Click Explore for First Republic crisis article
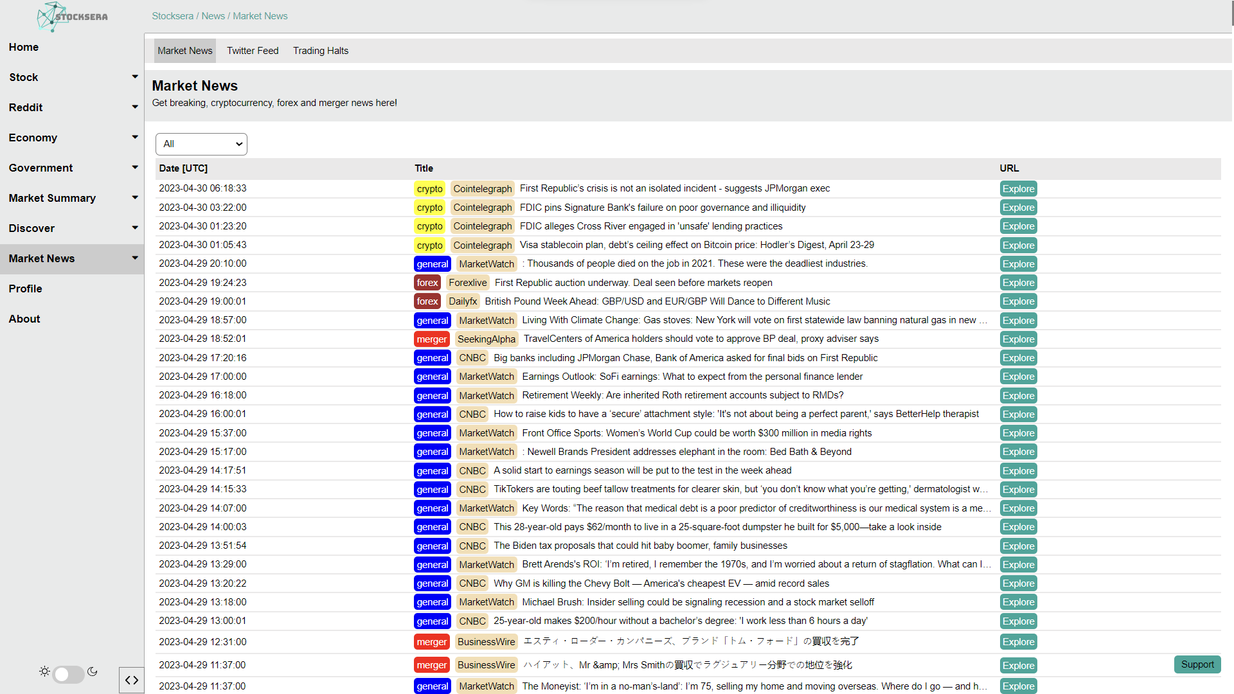This screenshot has width=1234, height=694. [1018, 189]
